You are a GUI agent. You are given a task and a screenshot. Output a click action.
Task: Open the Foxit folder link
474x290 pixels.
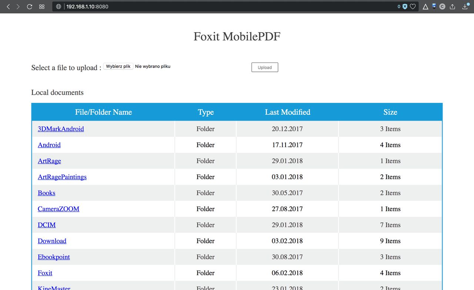(45, 273)
